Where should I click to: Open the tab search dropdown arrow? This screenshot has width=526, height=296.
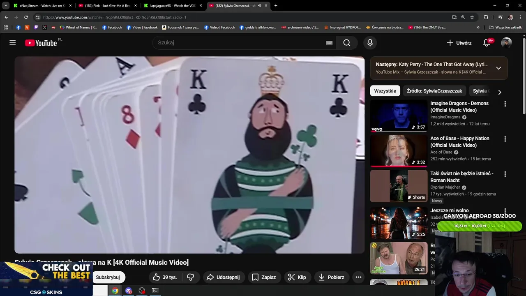[x=5, y=6]
